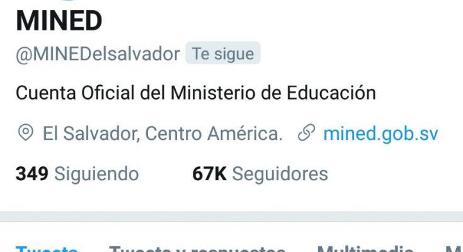This screenshot has height=252, width=463.
Task: Click the El Salvador, Centro América location text
Action: pos(163,134)
